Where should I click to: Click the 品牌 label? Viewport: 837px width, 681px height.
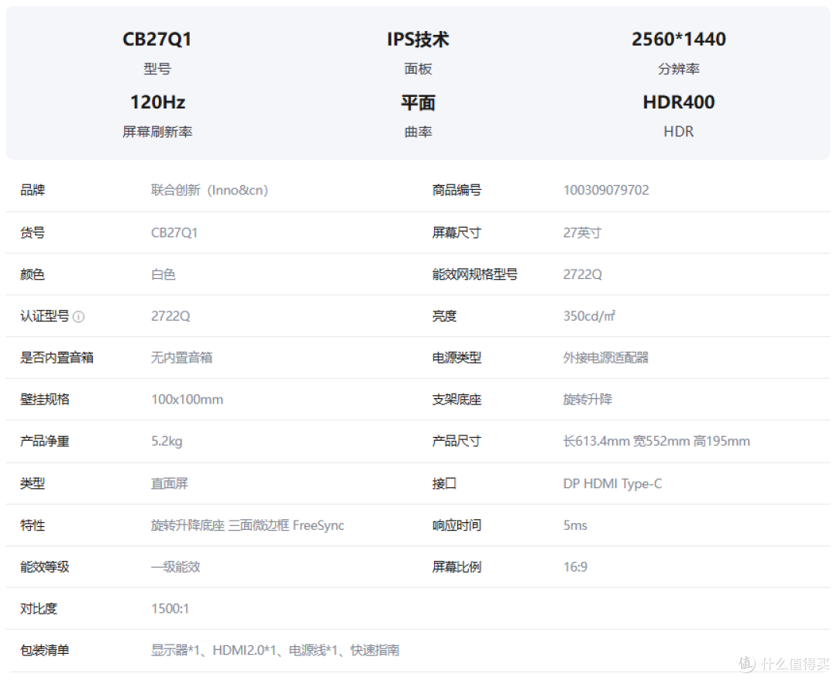tap(33, 190)
